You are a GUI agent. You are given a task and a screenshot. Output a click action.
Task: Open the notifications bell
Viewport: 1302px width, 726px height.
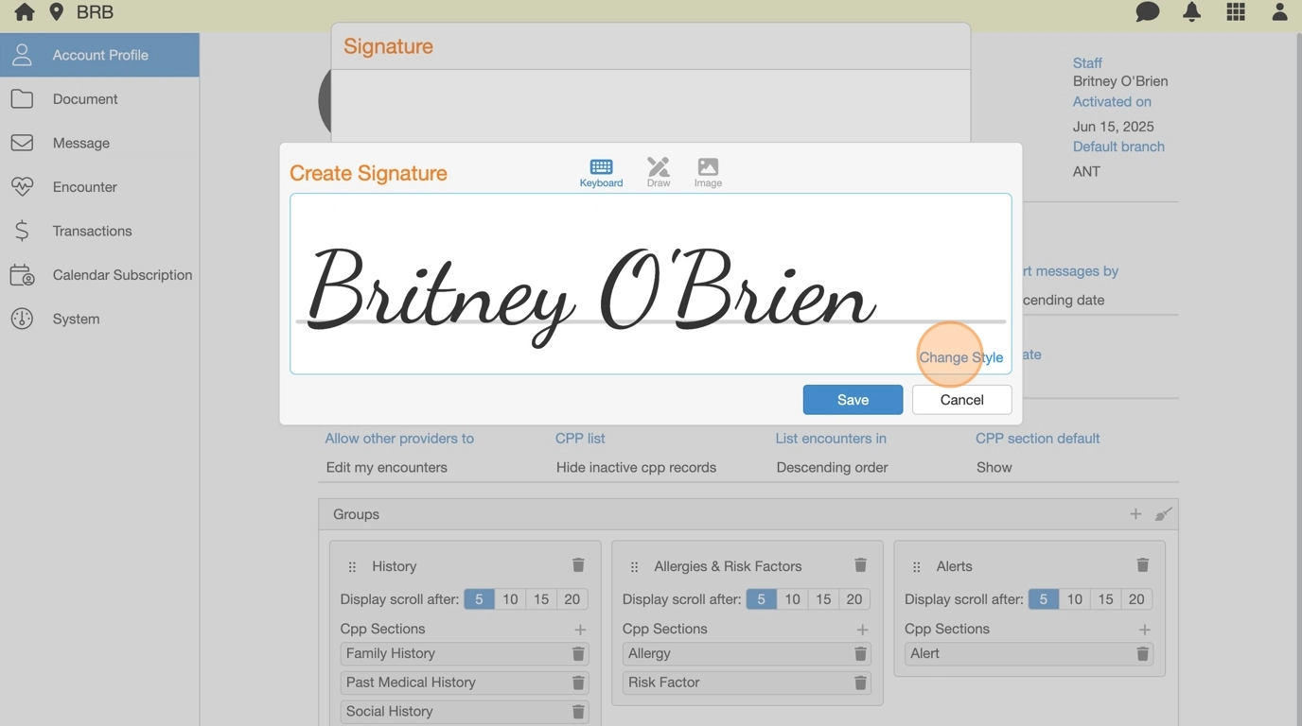click(1191, 12)
